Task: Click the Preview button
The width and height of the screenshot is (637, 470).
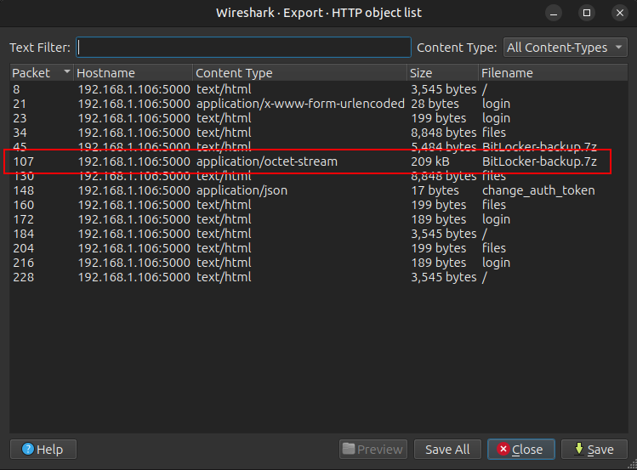Action: tap(373, 449)
